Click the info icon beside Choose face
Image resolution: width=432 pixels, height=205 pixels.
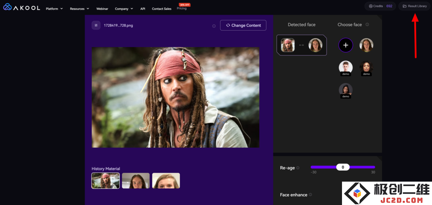(367, 24)
